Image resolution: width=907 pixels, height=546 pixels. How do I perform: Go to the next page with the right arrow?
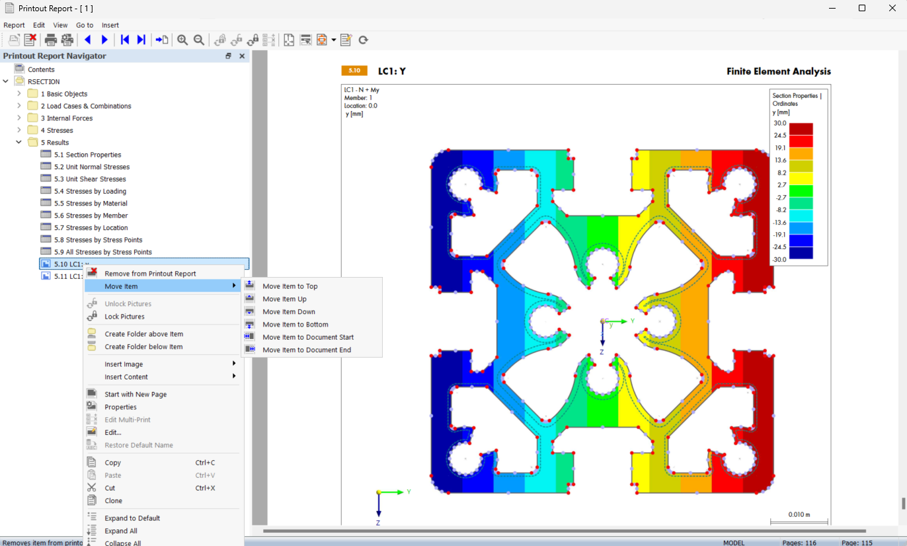coord(104,40)
